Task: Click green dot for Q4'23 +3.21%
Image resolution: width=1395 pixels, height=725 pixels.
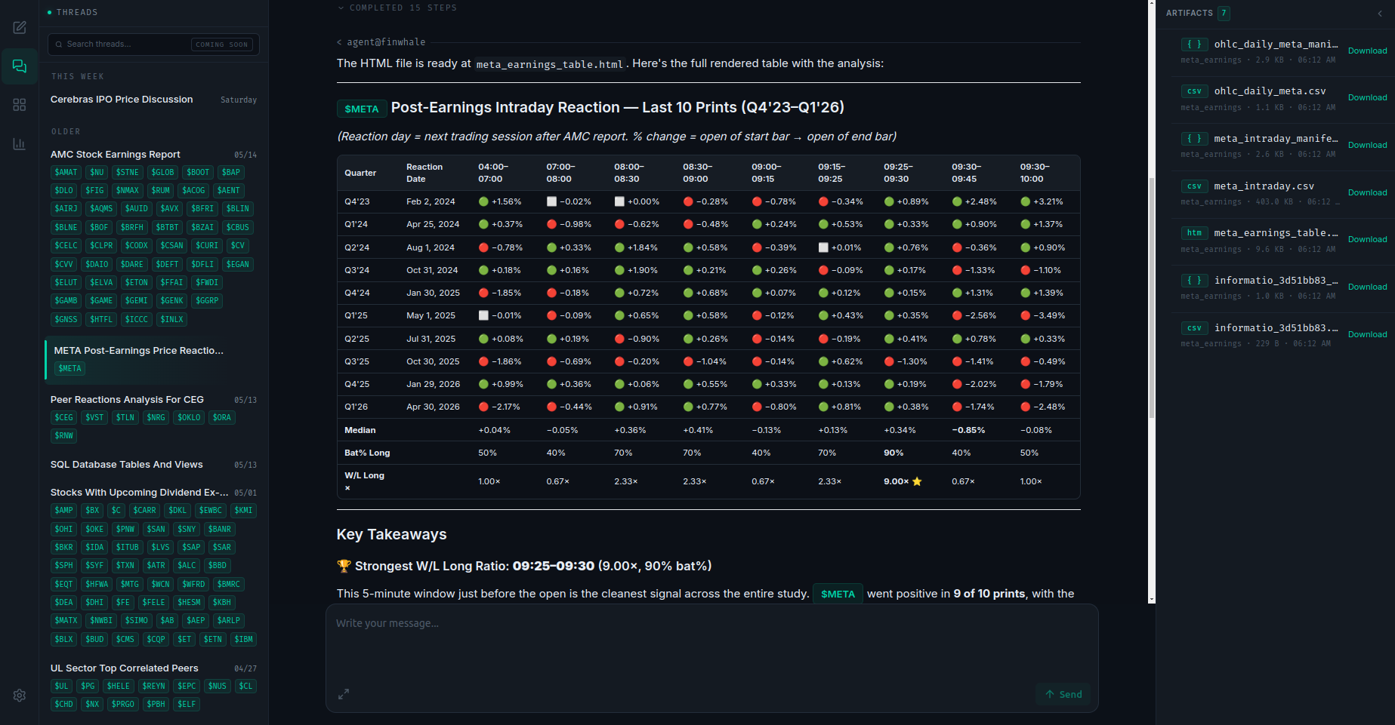Action: point(1025,201)
